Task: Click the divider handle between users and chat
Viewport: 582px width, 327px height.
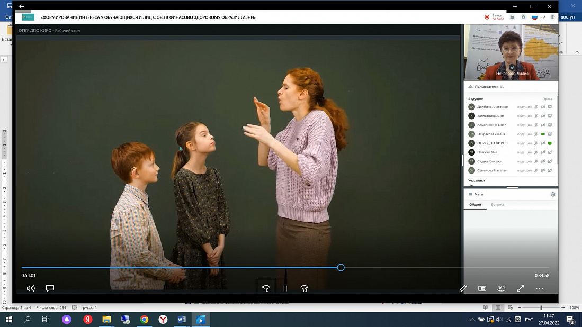Action: [x=512, y=188]
